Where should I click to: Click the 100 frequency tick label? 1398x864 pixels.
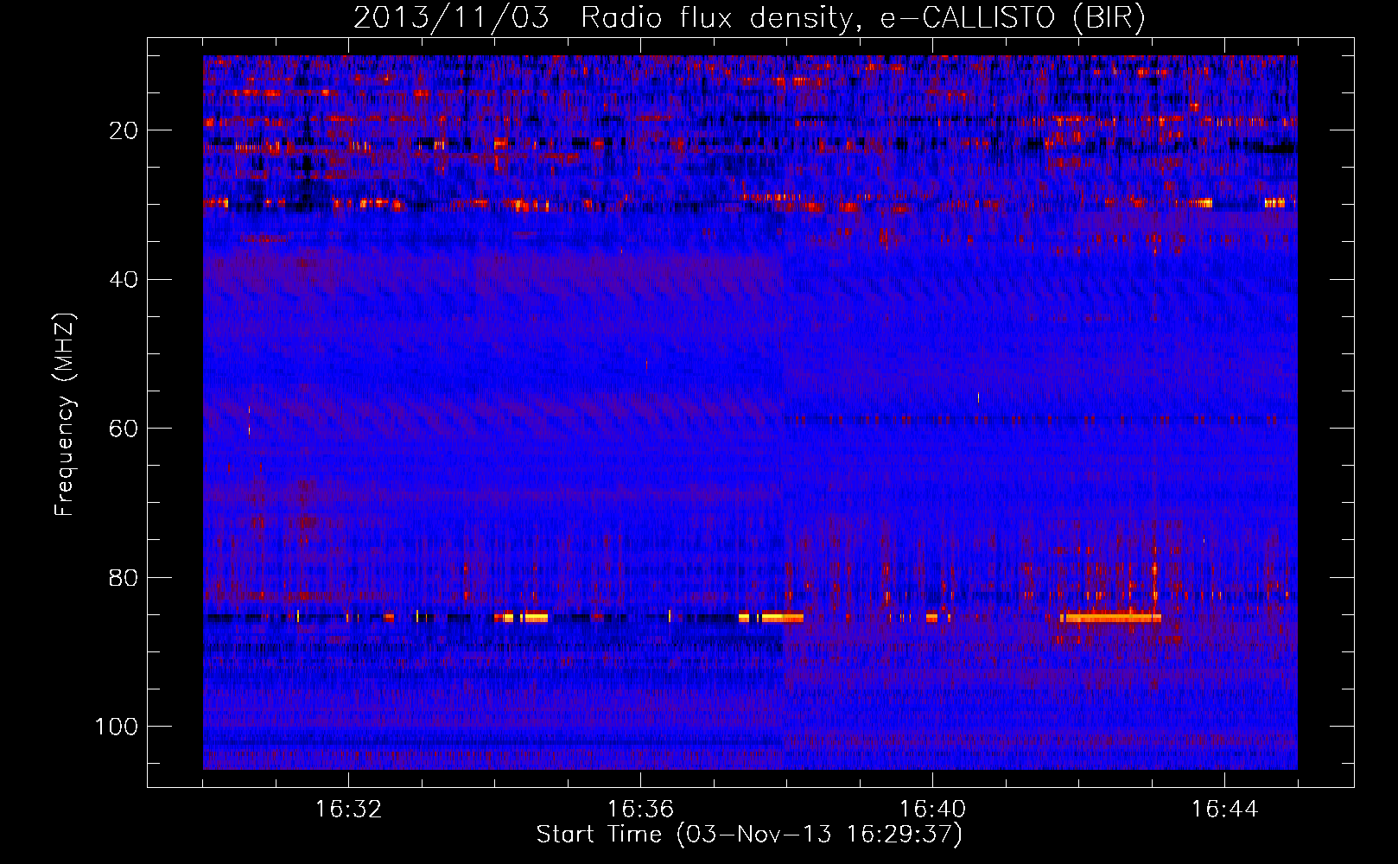coord(117,727)
